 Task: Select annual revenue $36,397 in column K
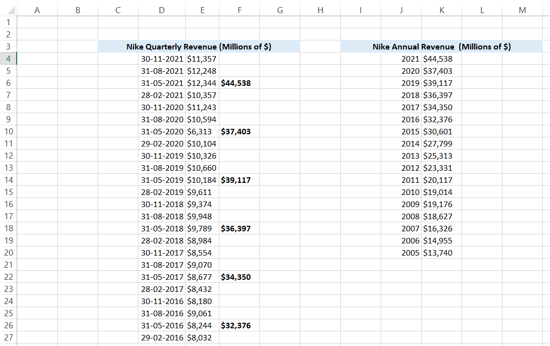(x=442, y=95)
